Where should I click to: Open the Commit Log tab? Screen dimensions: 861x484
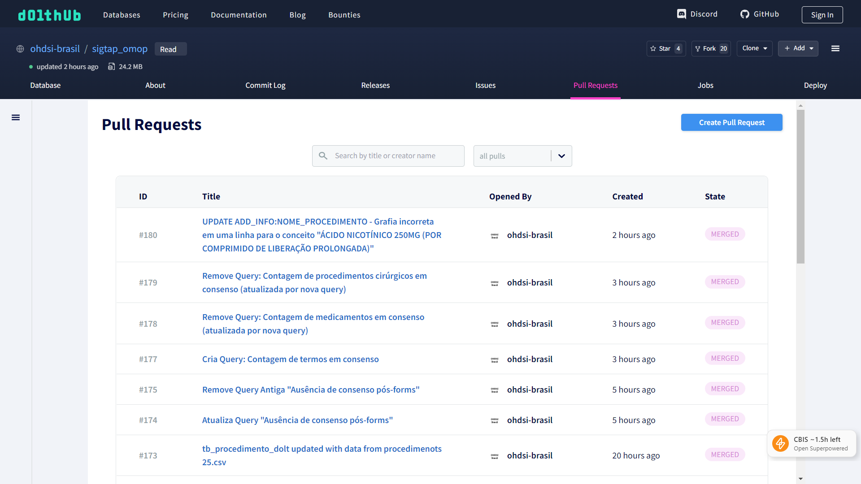pyautogui.click(x=265, y=85)
